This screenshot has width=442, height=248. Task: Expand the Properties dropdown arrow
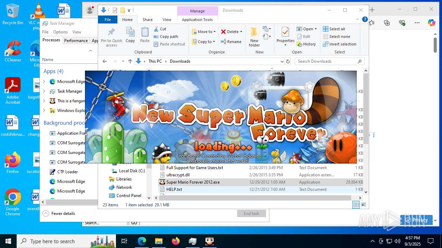click(285, 45)
